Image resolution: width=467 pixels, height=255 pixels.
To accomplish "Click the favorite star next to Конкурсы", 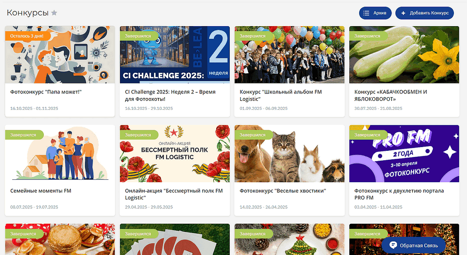I will point(54,13).
